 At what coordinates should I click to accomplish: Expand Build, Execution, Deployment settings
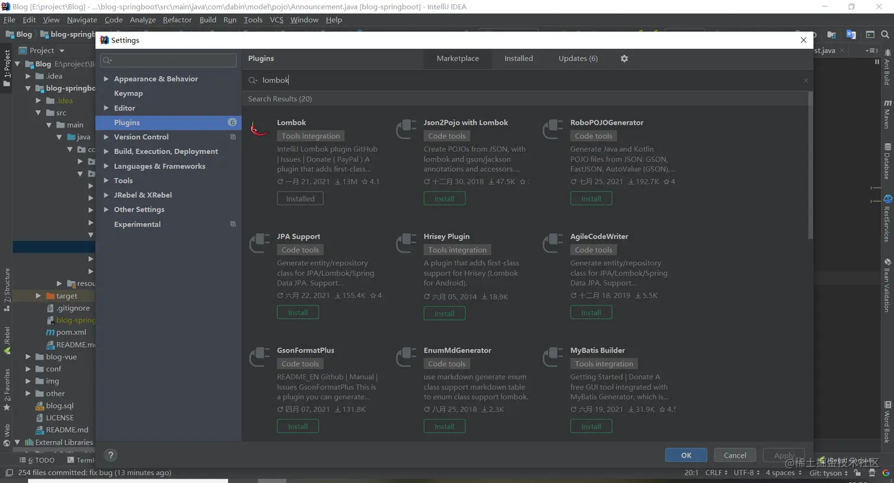[106, 151]
